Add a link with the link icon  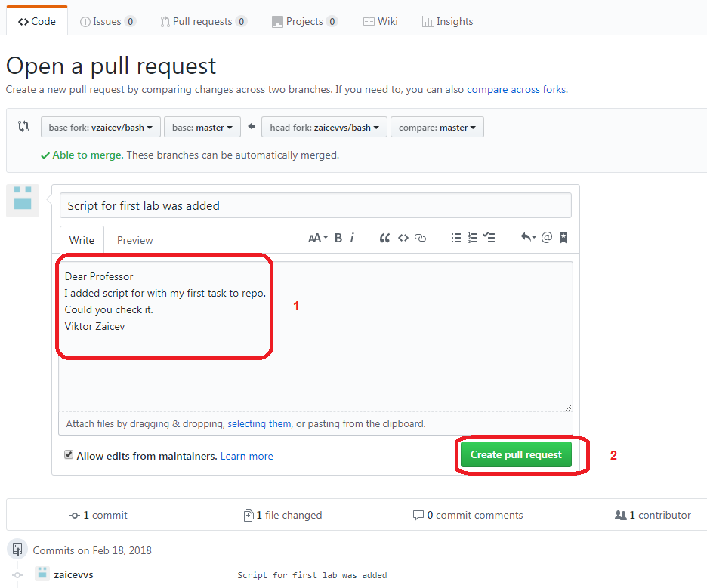[x=420, y=238]
